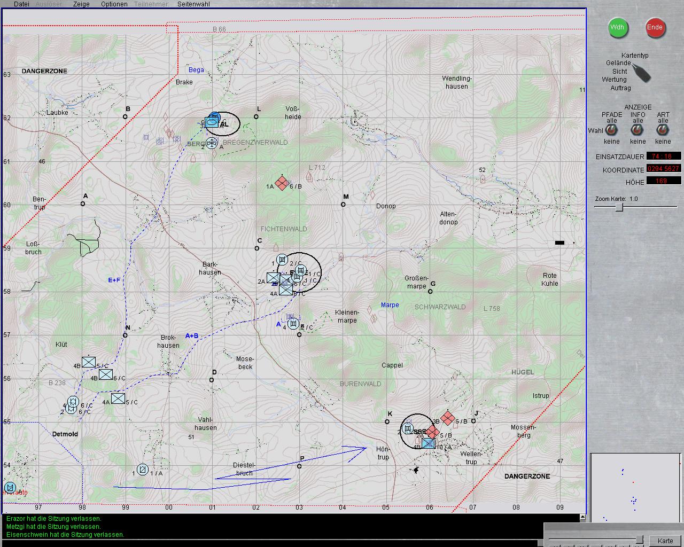Toggle the INFO display switch
The image size is (684, 547).
click(638, 130)
